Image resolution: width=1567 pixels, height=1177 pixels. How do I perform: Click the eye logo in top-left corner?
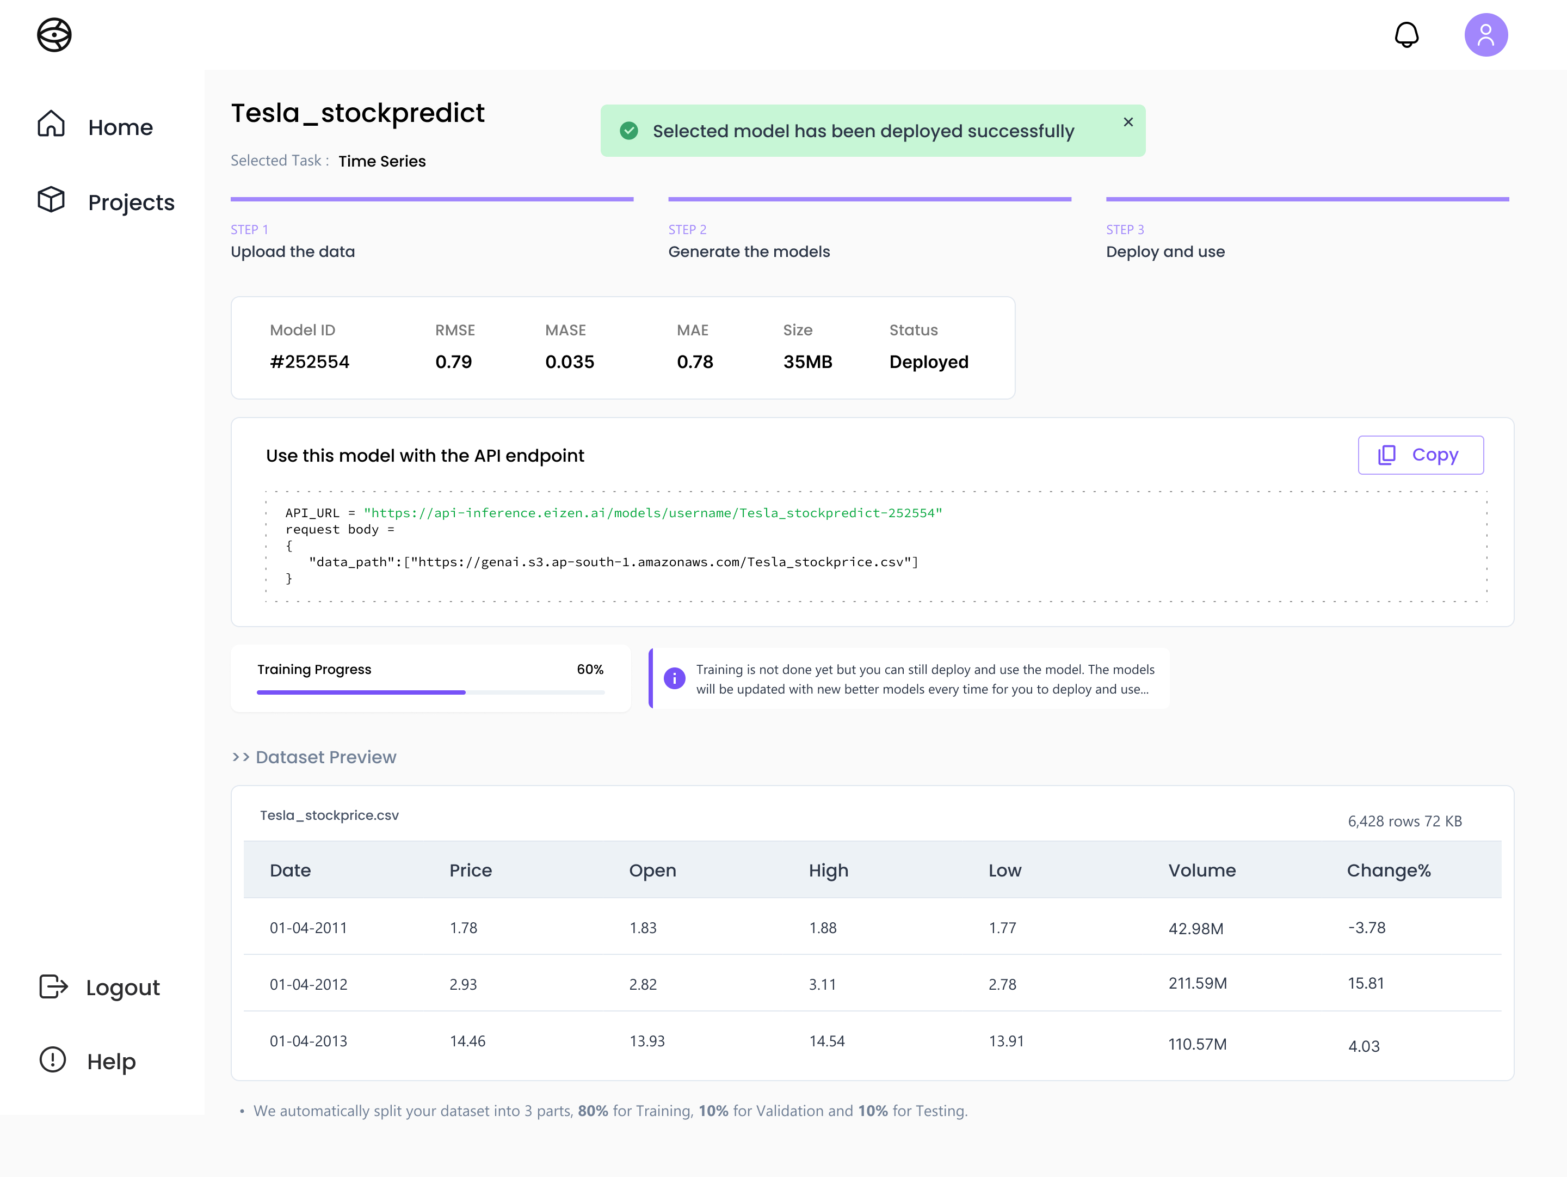(x=54, y=35)
